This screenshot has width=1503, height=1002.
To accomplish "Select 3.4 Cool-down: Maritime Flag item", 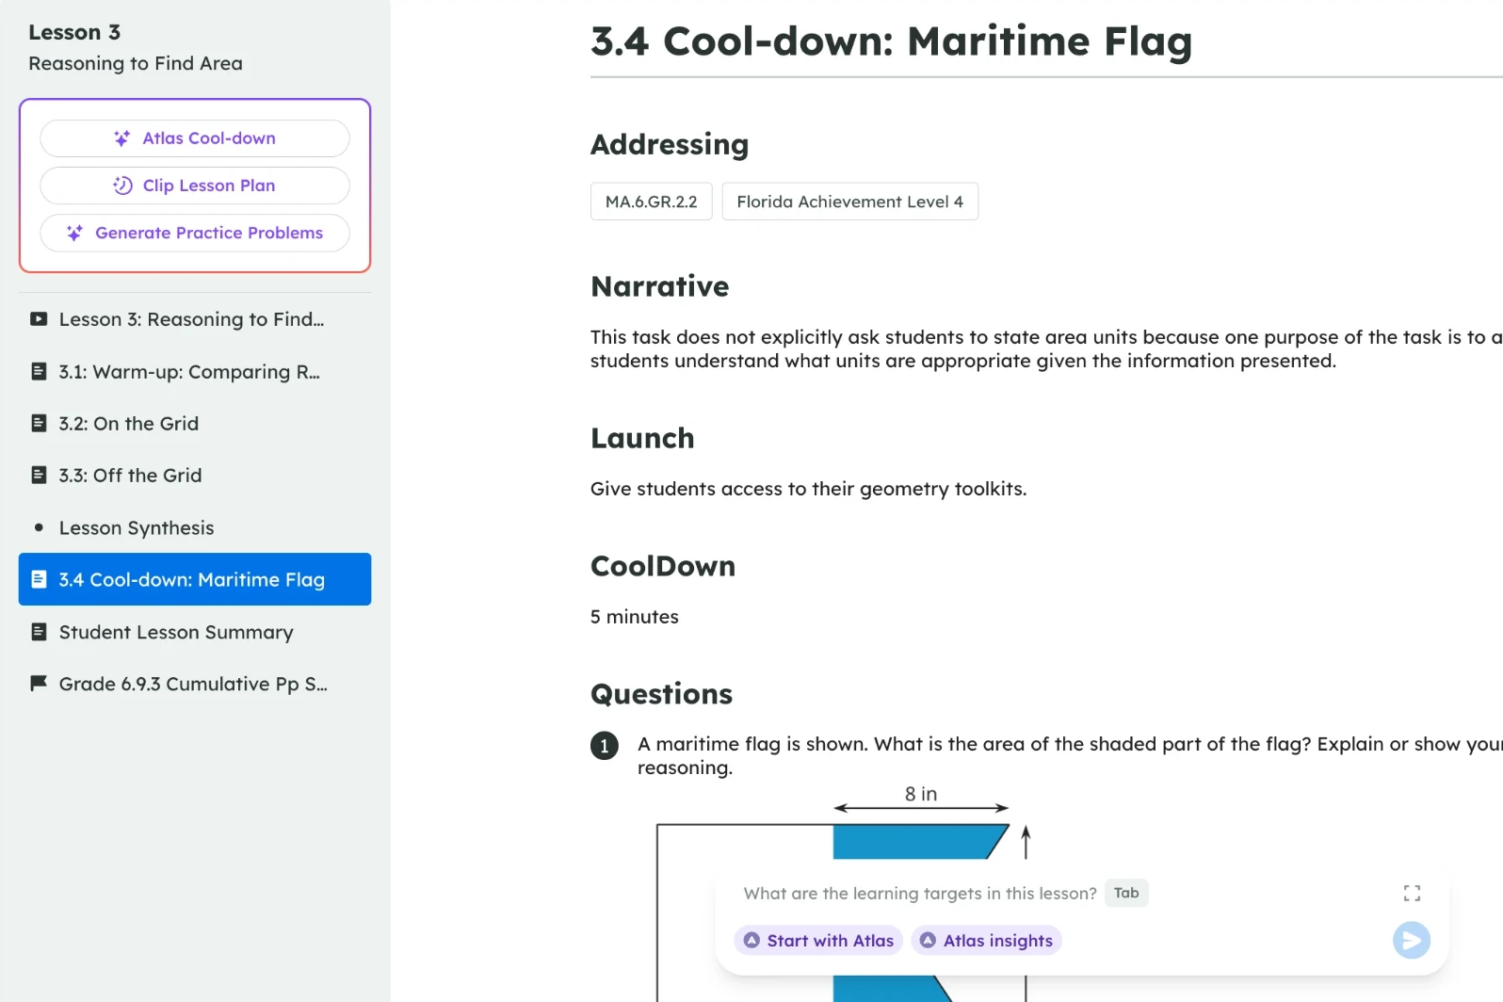I will [x=195, y=579].
